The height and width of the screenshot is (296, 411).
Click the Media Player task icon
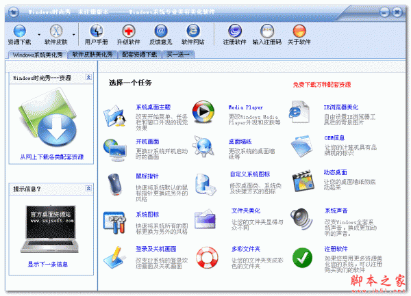click(x=203, y=112)
